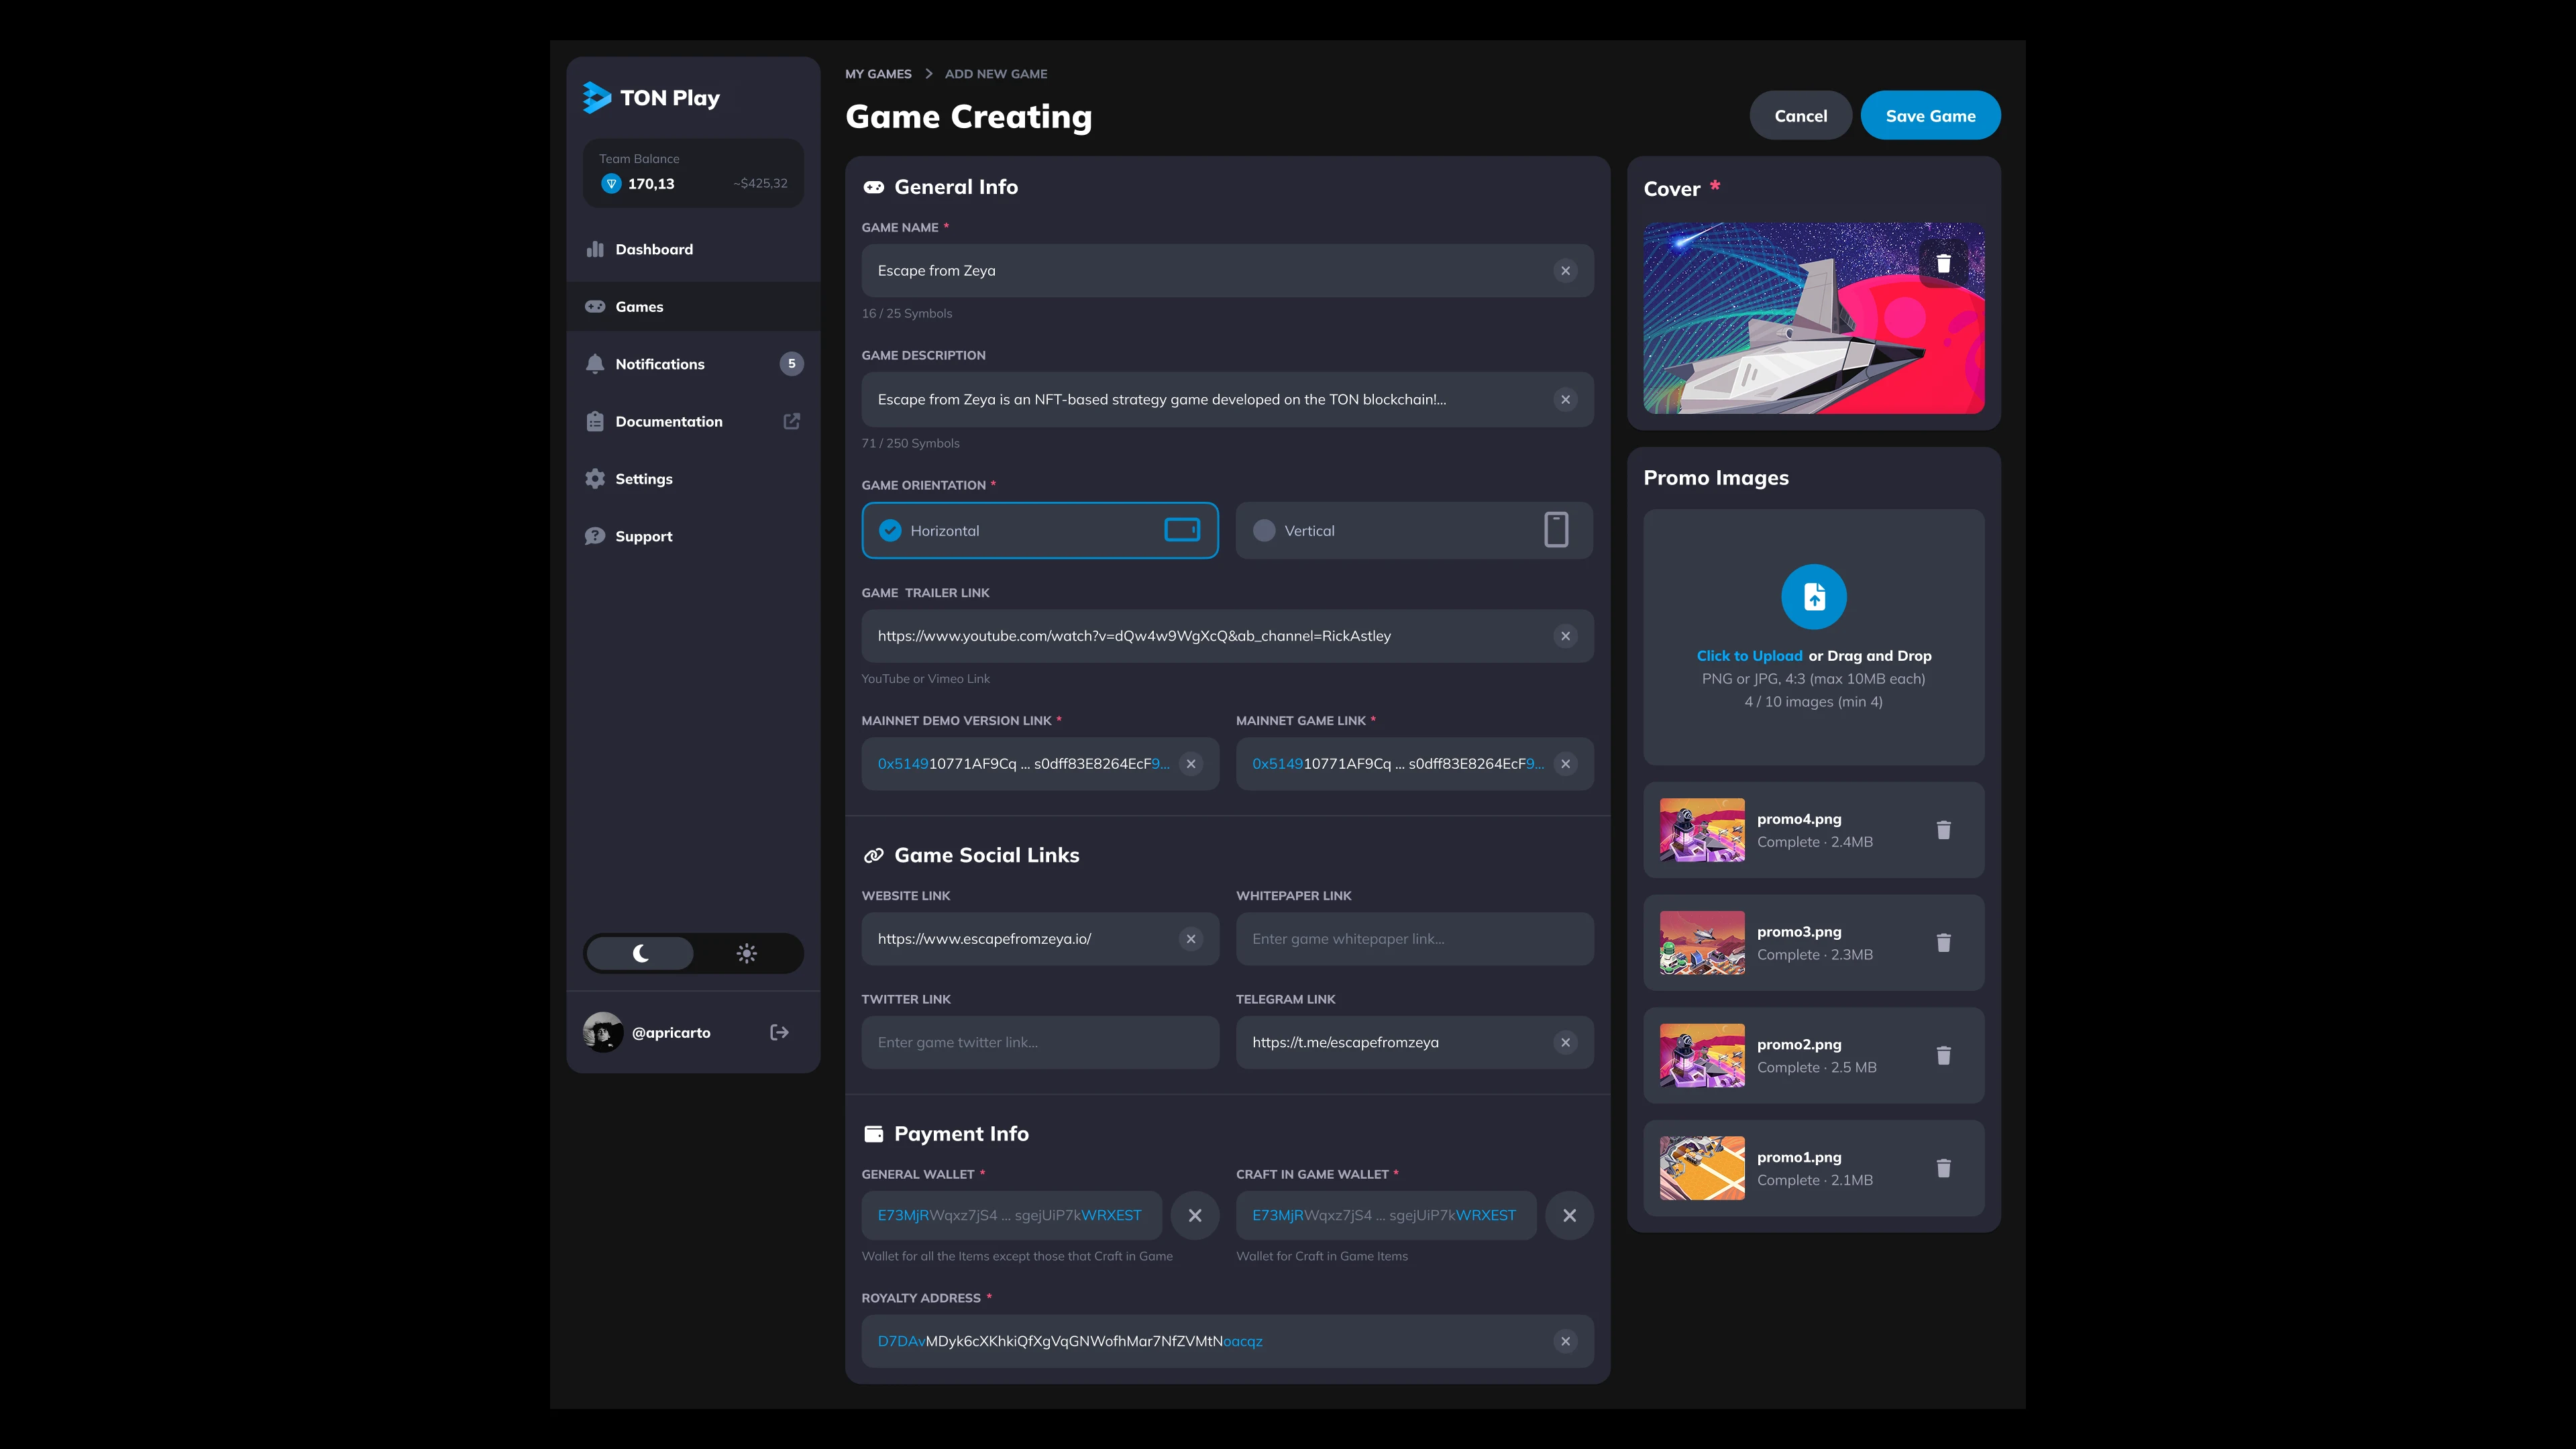This screenshot has width=2576, height=1449.
Task: Remove the Craft In Game Wallet address
Action: coord(1569,1215)
